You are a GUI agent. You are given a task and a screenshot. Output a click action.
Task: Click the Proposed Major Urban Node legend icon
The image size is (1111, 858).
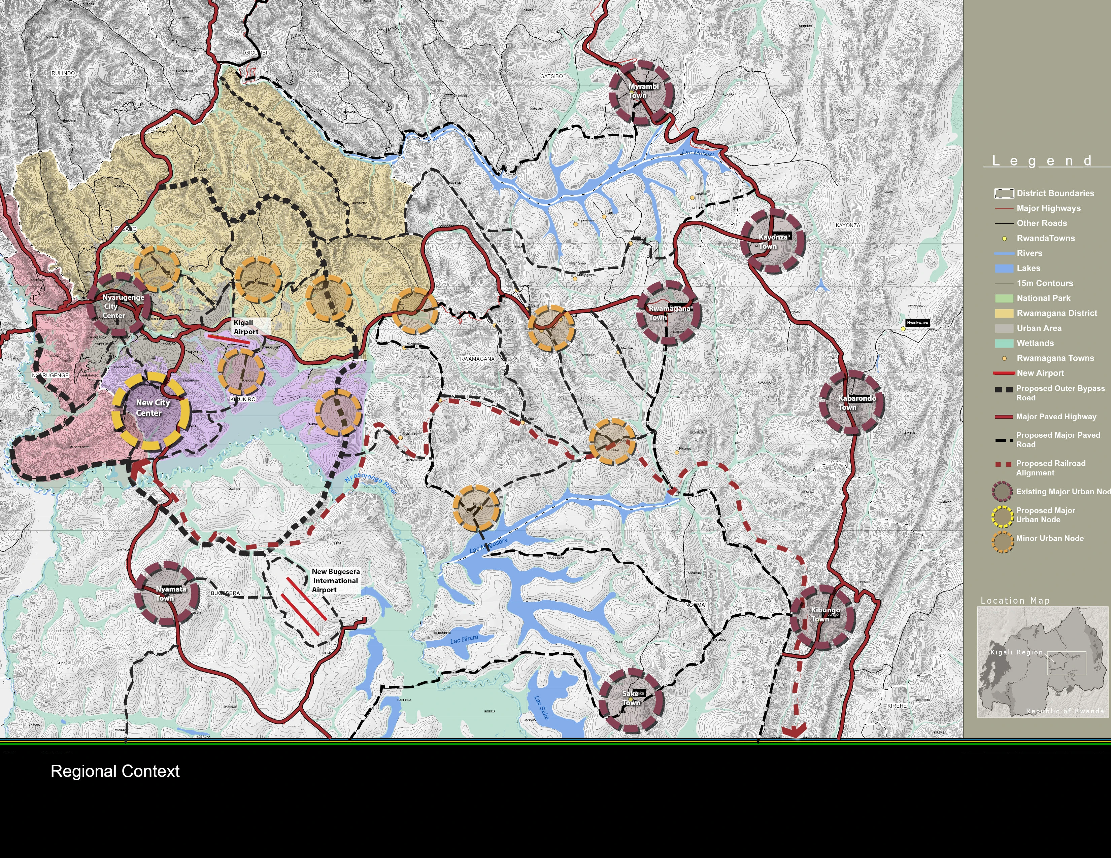point(1003,515)
